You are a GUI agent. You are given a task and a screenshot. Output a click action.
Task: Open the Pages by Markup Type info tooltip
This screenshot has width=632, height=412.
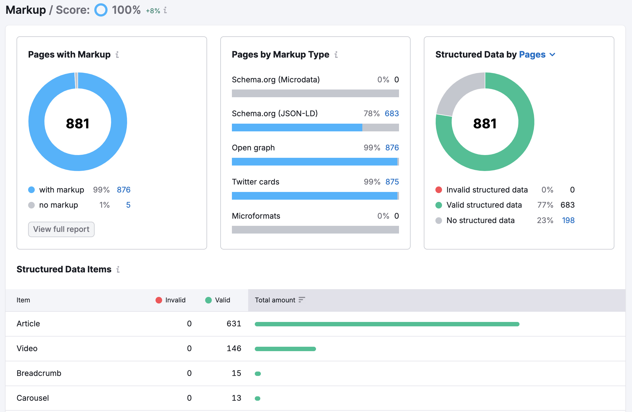(x=336, y=55)
